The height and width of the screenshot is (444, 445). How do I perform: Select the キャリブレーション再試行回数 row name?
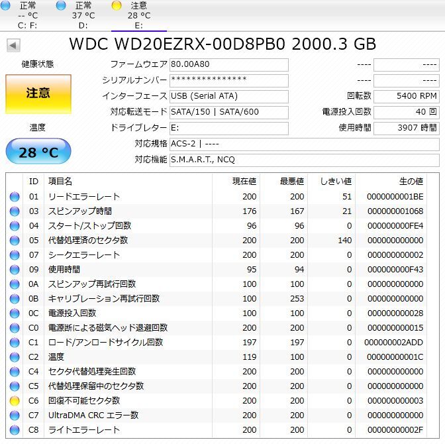click(x=104, y=299)
